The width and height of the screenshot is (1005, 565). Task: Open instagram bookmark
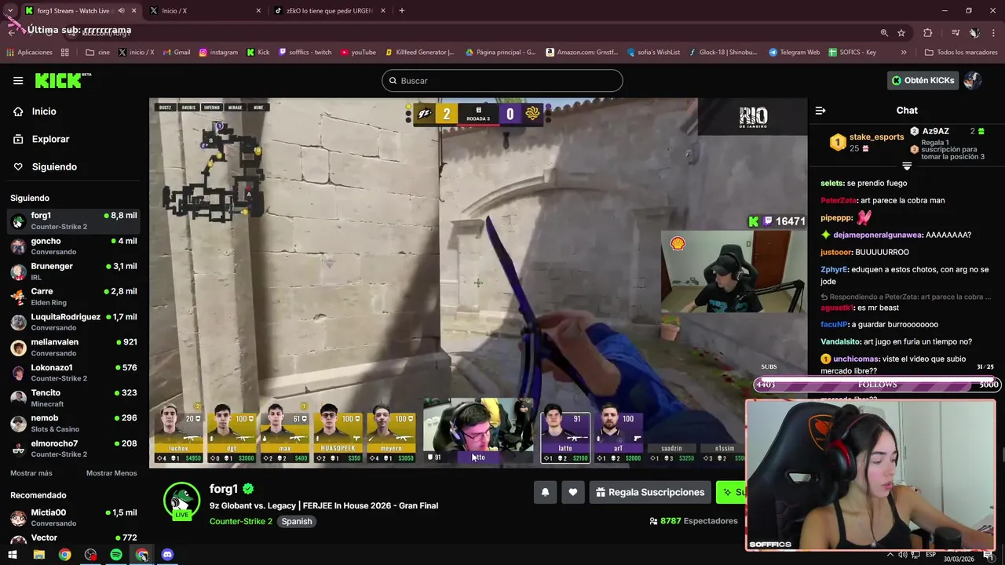point(218,53)
